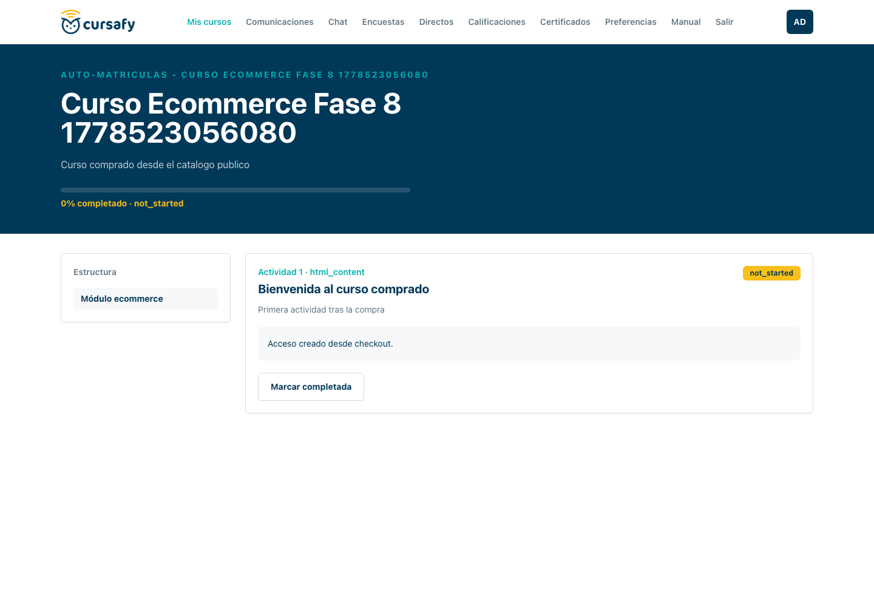Open the AD user avatar menu
The width and height of the screenshot is (874, 595).
click(799, 22)
